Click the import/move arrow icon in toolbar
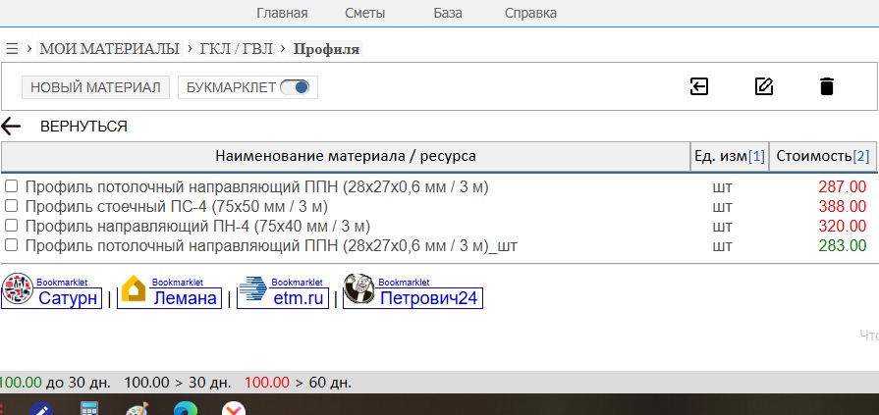The height and width of the screenshot is (415, 879). pos(698,86)
